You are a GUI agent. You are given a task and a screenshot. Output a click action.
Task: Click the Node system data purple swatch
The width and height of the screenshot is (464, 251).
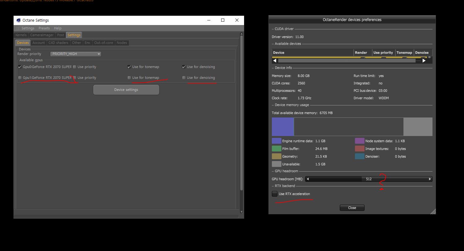point(360,141)
